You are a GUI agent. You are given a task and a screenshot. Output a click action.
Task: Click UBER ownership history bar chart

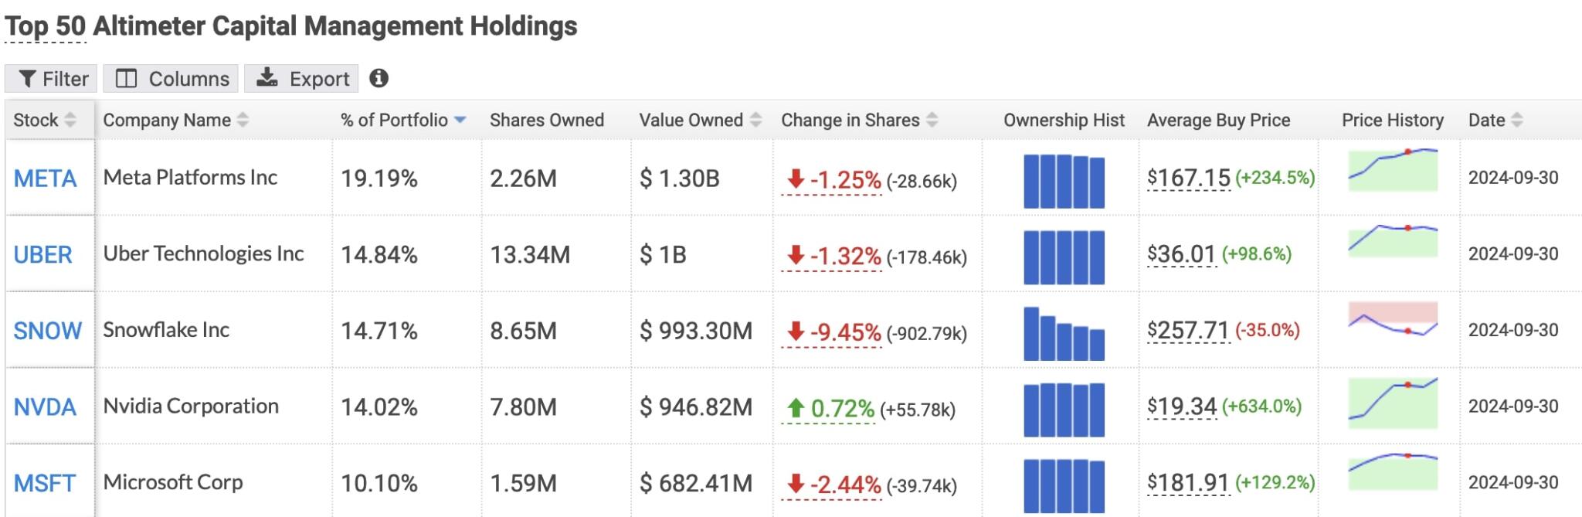point(1064,257)
